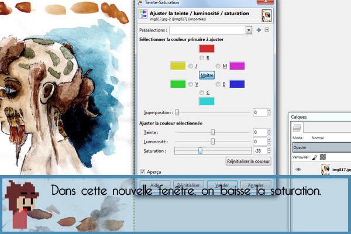
Task: Decrease Luminosité with stepper down arrow
Action: (x=269, y=143)
